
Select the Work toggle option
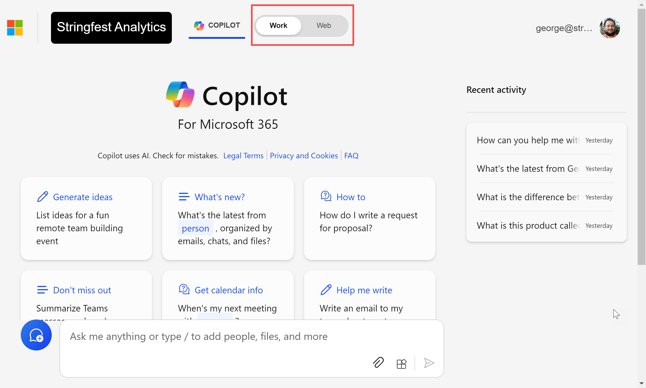[278, 26]
